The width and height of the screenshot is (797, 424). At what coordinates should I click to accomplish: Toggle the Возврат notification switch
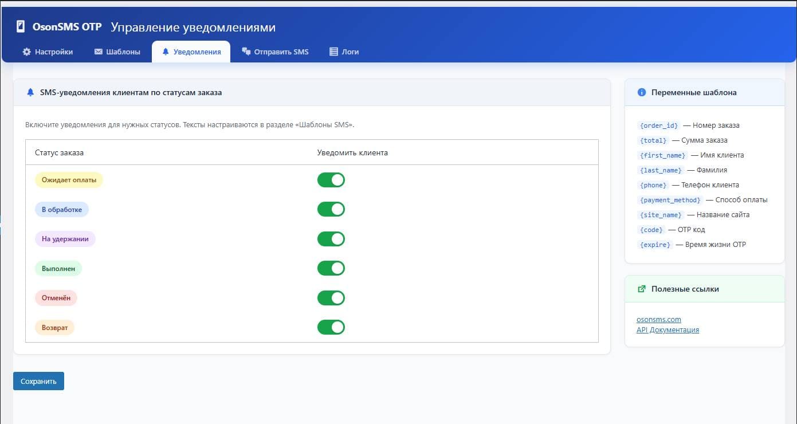331,327
